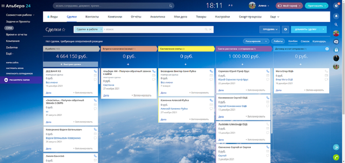Image resolution: width=345 pixels, height=163 pixels.
Task: Click mail icon on Мега Егор ОЦБ card
Action: point(326,75)
